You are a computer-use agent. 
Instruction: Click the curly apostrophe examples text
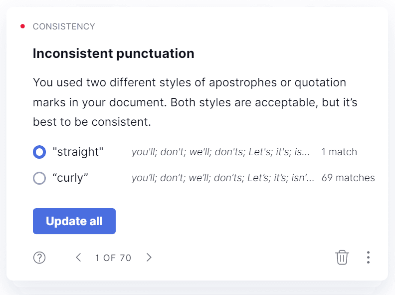pos(222,178)
